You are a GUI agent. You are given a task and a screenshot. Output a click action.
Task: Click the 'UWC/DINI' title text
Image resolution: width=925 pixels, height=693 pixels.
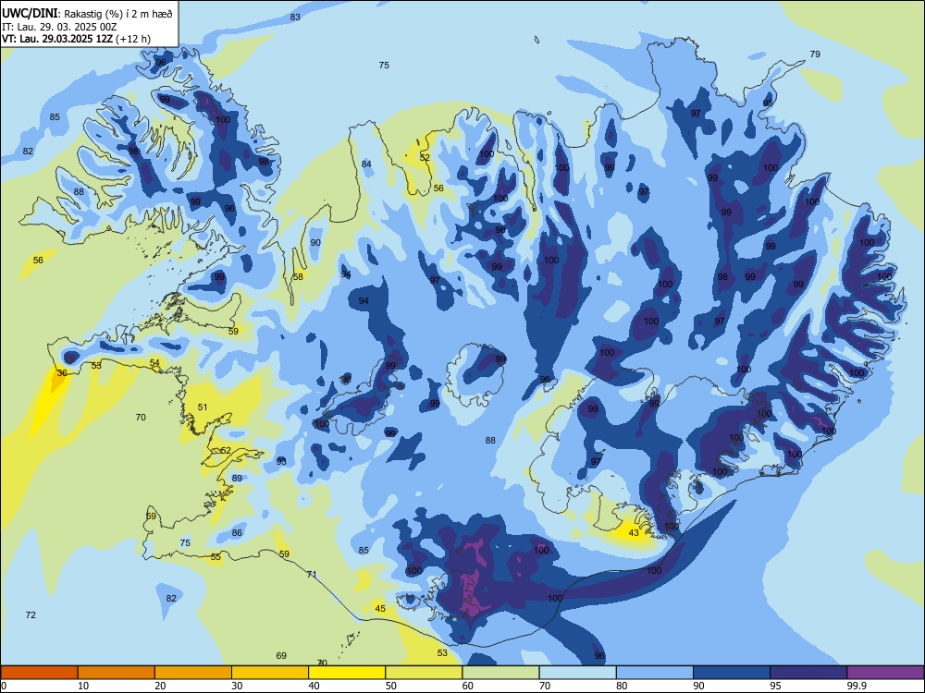(30, 14)
